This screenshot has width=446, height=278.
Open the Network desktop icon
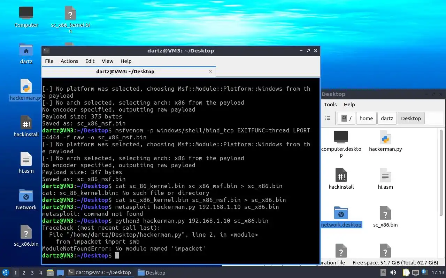(x=26, y=199)
